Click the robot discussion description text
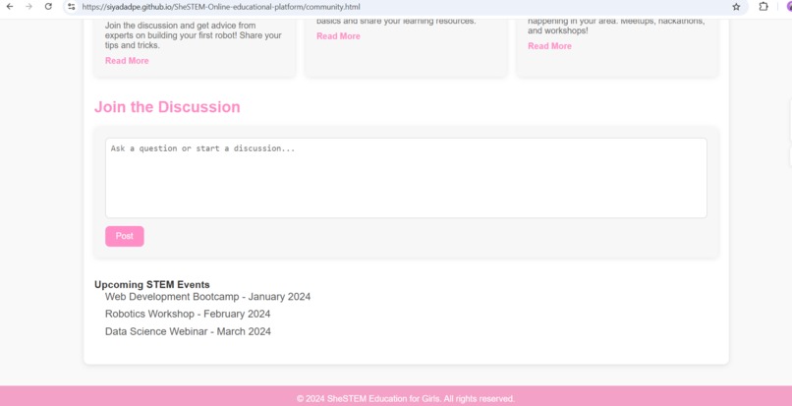This screenshot has width=792, height=406. pyautogui.click(x=194, y=35)
